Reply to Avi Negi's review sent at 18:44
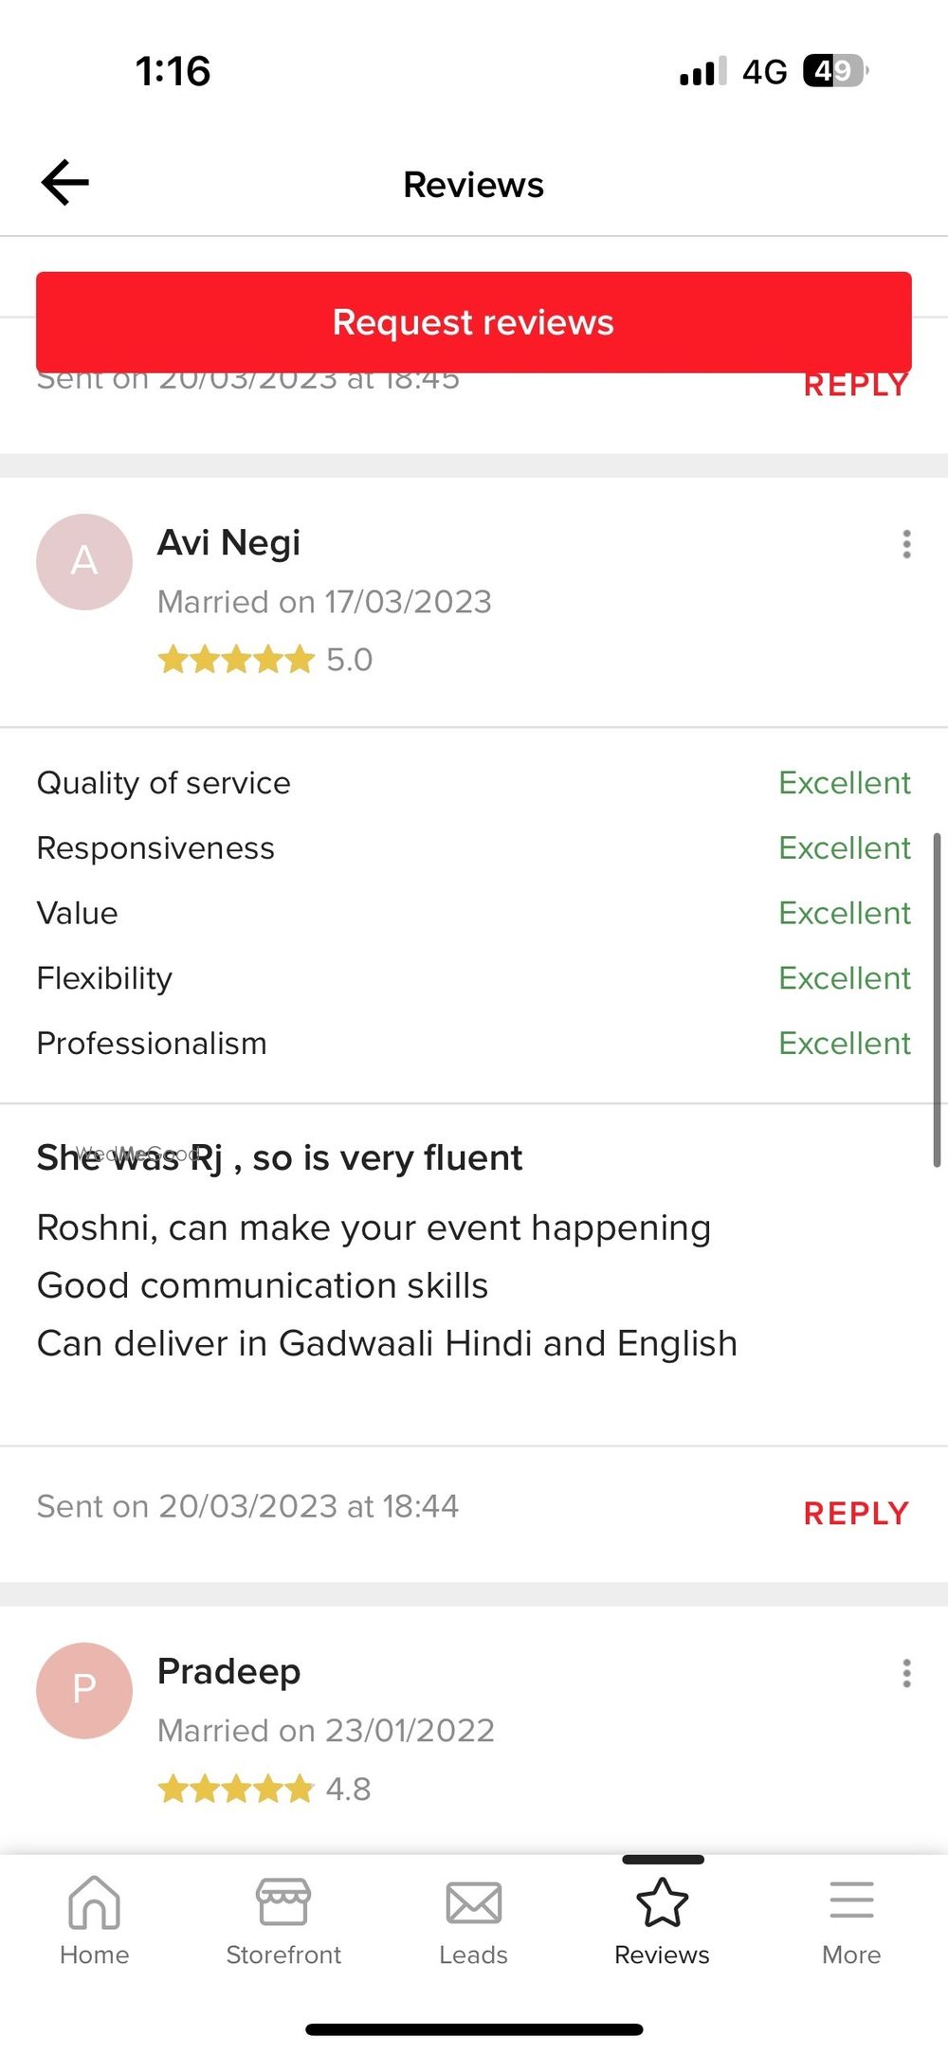 click(x=856, y=1514)
